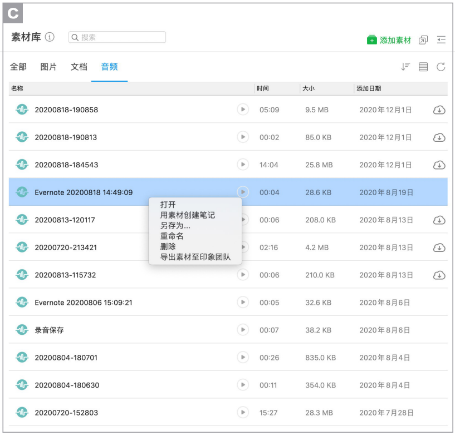This screenshot has height=436, width=455.
Task: Select file name 20200813-115732
Action: (x=65, y=275)
